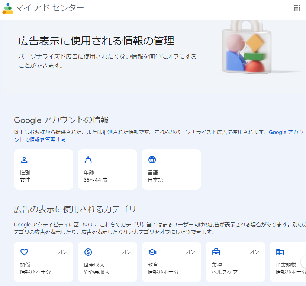The image size is (306, 286).
Task: Click the age birthday cake icon
Action: pyautogui.click(x=88, y=160)
